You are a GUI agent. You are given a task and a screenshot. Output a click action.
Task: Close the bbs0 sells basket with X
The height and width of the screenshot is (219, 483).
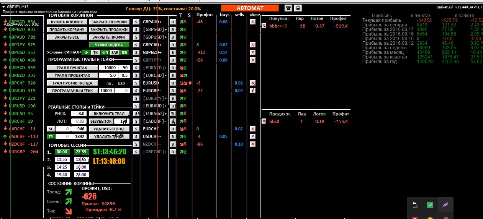(x=264, y=122)
